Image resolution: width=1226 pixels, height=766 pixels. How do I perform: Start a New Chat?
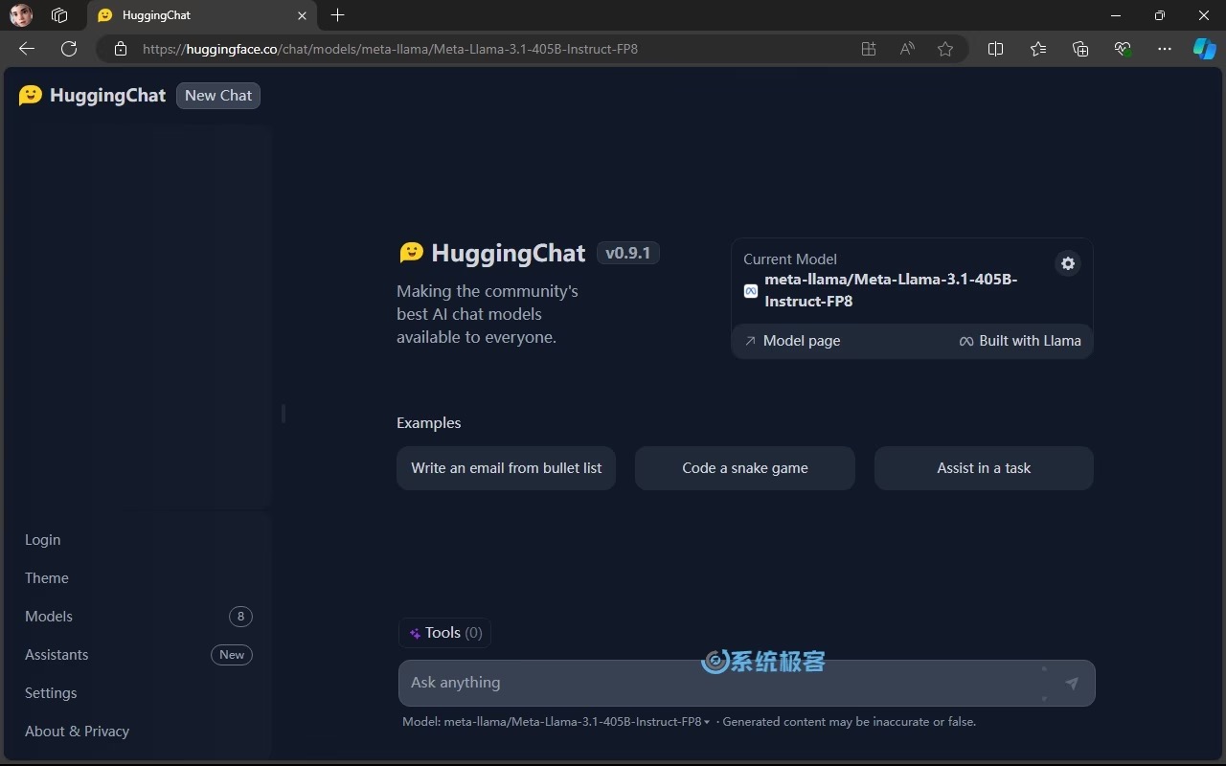218,95
